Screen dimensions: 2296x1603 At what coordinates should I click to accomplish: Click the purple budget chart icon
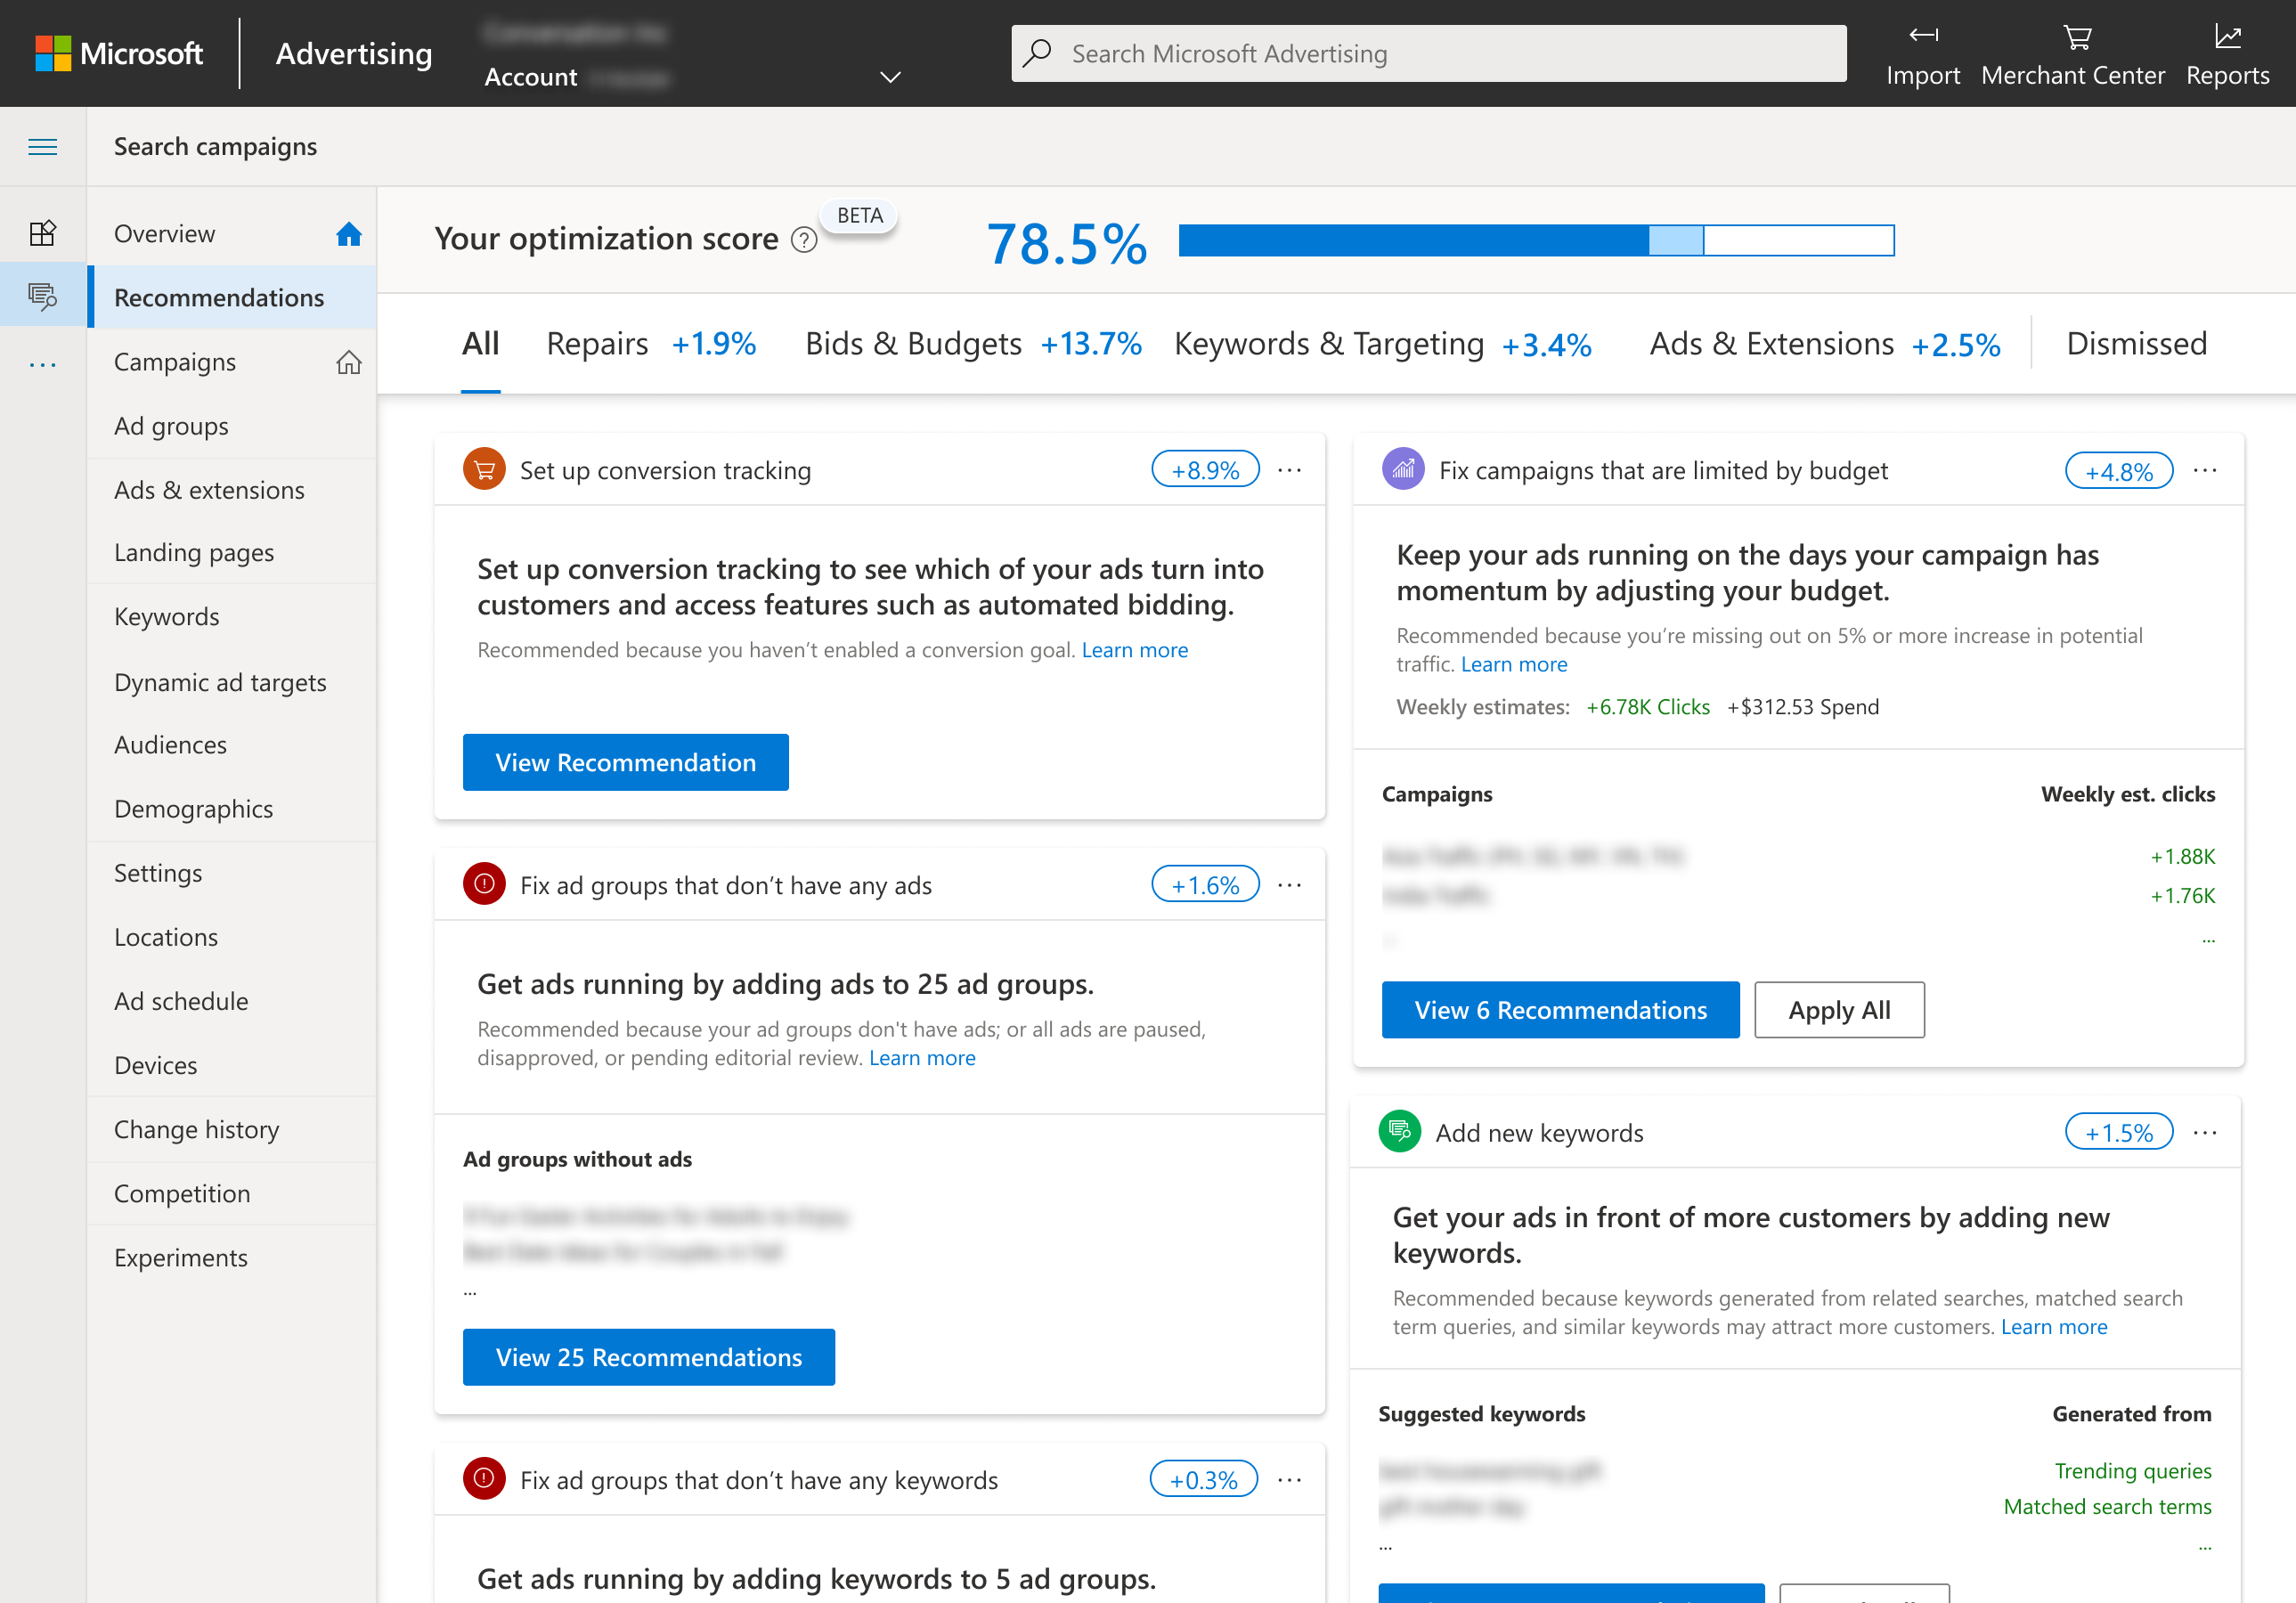click(1403, 469)
